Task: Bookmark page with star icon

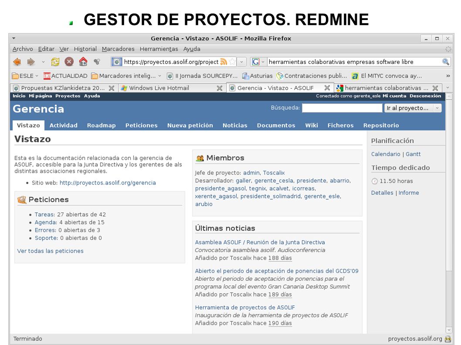Action: pyautogui.click(x=232, y=62)
